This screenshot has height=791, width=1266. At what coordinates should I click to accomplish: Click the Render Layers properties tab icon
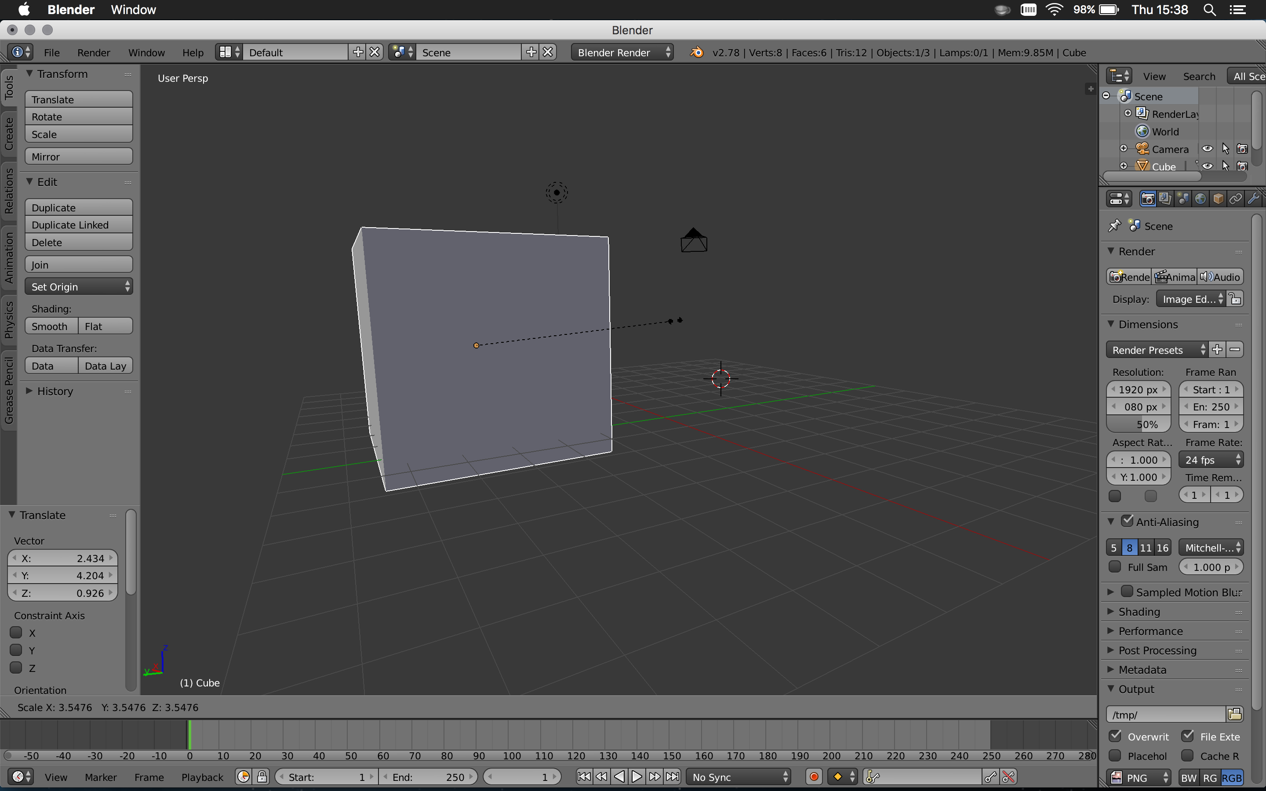(1165, 199)
